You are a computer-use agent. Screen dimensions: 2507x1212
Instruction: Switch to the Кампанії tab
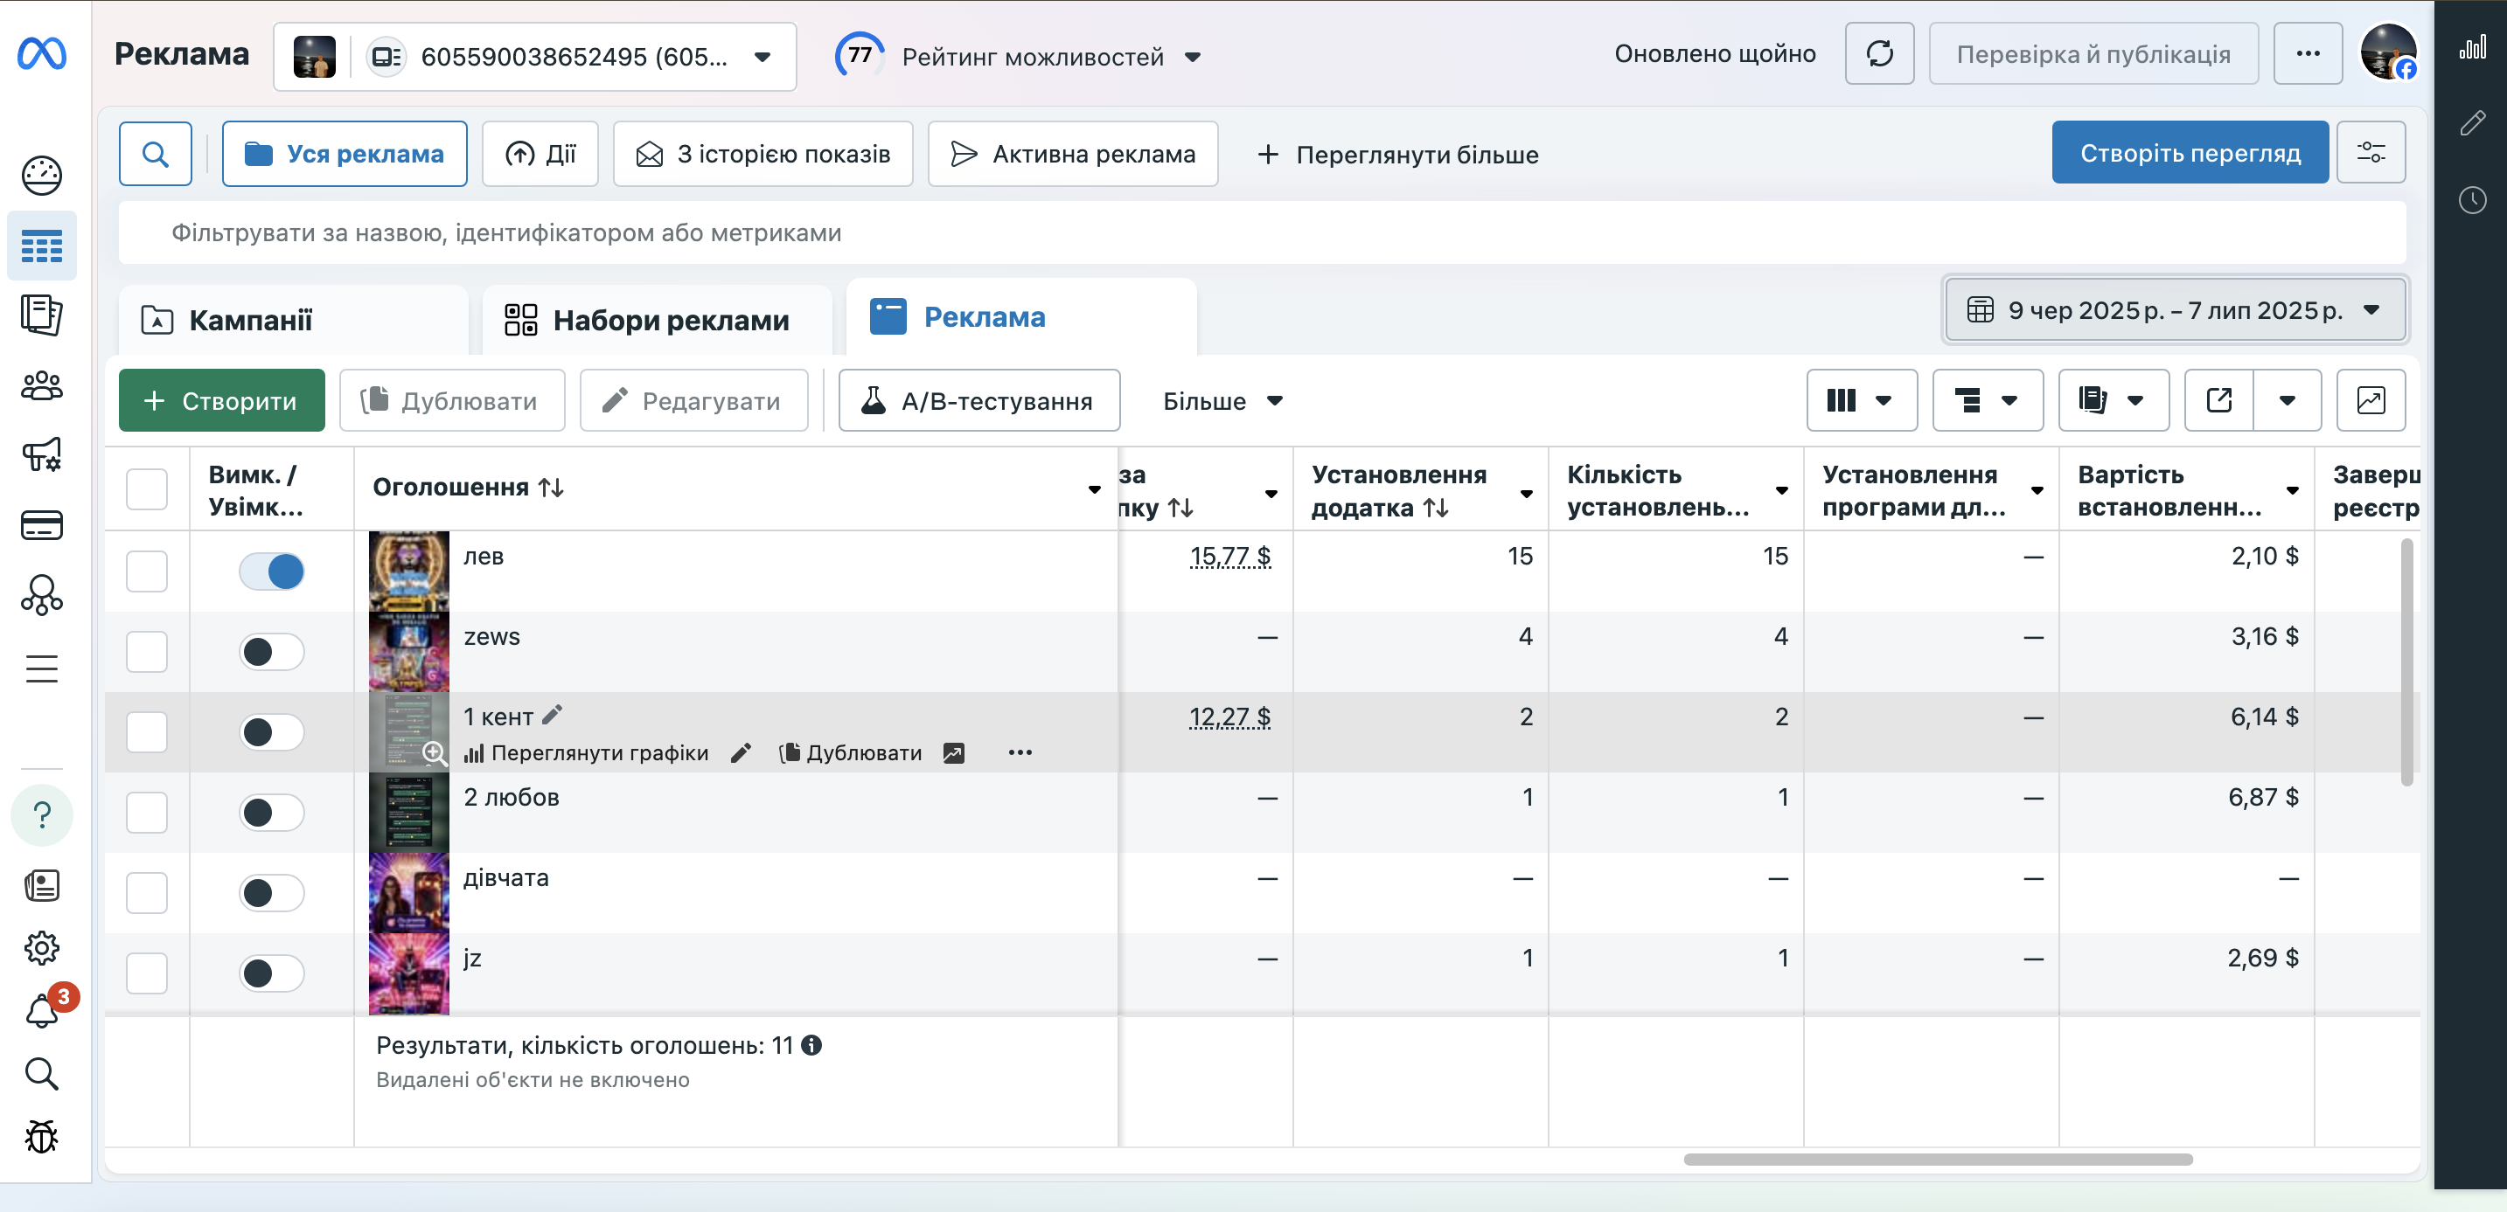[x=293, y=320]
